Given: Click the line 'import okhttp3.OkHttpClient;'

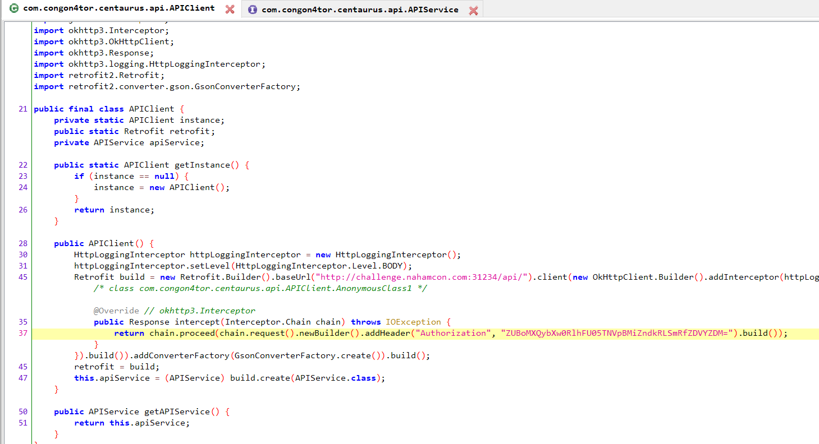Looking at the screenshot, I should point(104,41).
